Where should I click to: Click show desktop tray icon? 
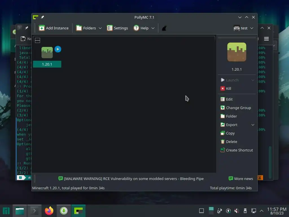tap(202, 211)
